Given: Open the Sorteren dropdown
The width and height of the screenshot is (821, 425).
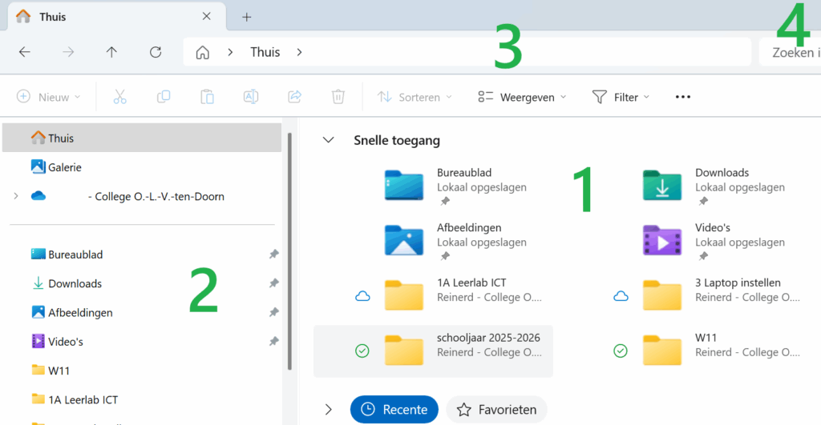Looking at the screenshot, I should (x=415, y=97).
